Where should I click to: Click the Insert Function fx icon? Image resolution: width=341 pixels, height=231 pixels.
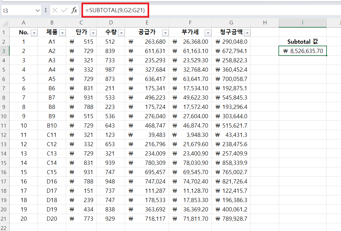pos(74,10)
